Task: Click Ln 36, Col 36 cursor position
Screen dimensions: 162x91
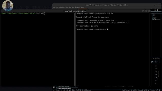Action: (x=134, y=90)
